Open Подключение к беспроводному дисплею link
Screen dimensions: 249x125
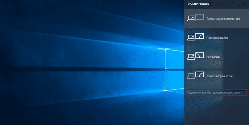pos(213,92)
